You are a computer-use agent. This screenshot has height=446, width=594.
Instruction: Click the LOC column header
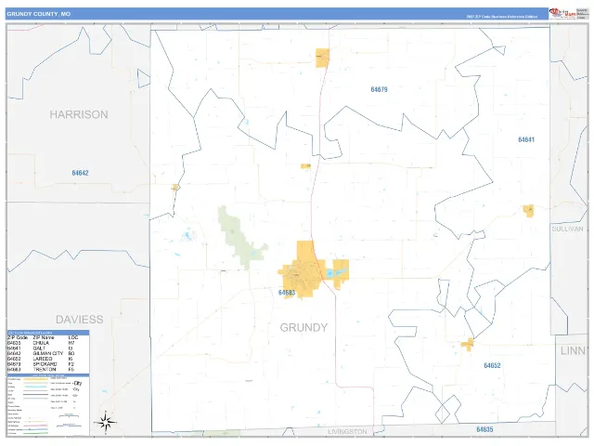pyautogui.click(x=73, y=337)
